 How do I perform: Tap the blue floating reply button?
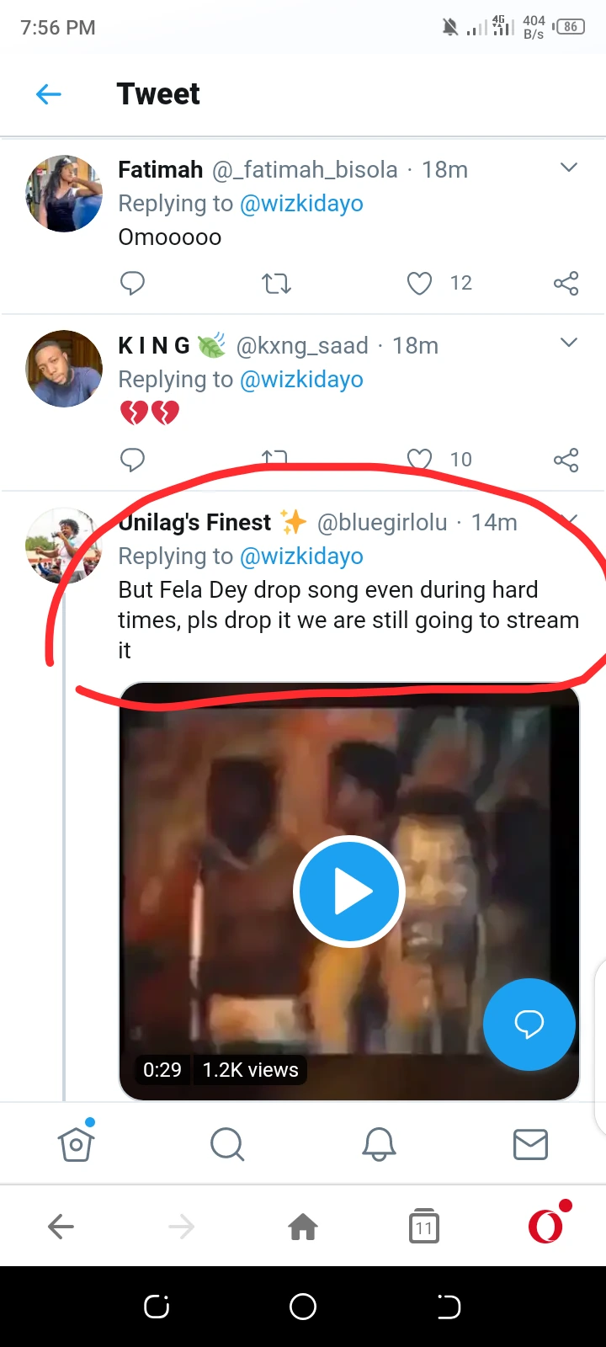[529, 1024]
